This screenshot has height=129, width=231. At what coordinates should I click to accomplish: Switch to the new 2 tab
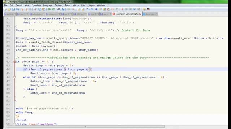(66, 14)
